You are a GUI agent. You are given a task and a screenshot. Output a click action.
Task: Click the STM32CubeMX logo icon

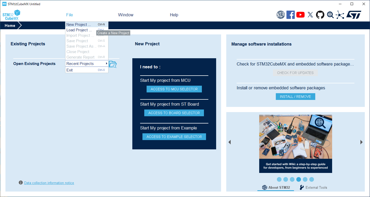(11, 15)
